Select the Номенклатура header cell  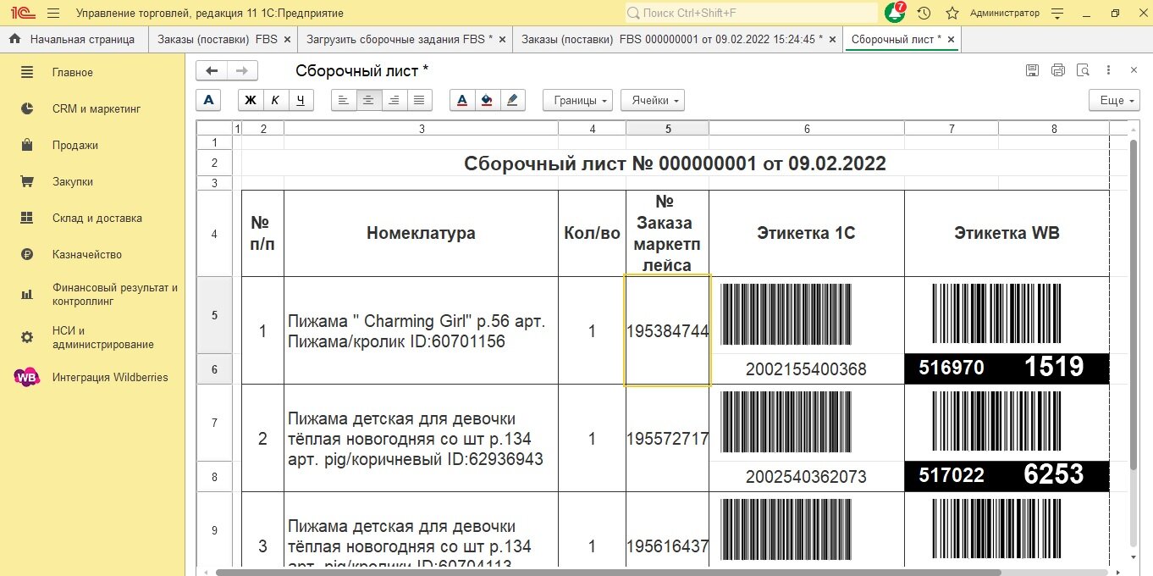click(x=421, y=233)
